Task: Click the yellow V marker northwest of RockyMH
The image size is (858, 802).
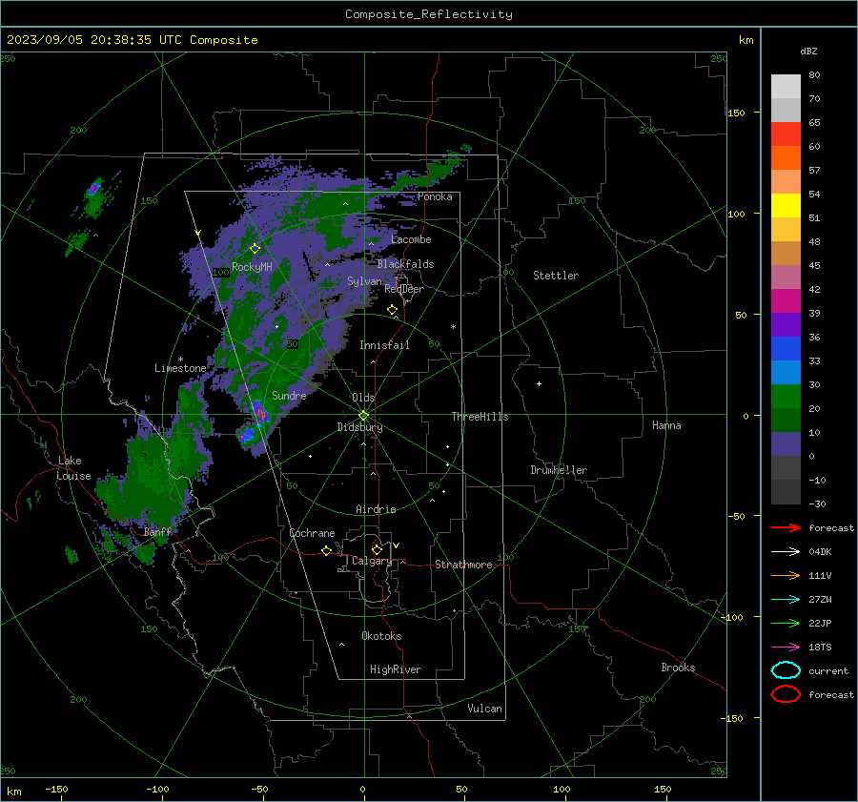Action: click(x=198, y=234)
